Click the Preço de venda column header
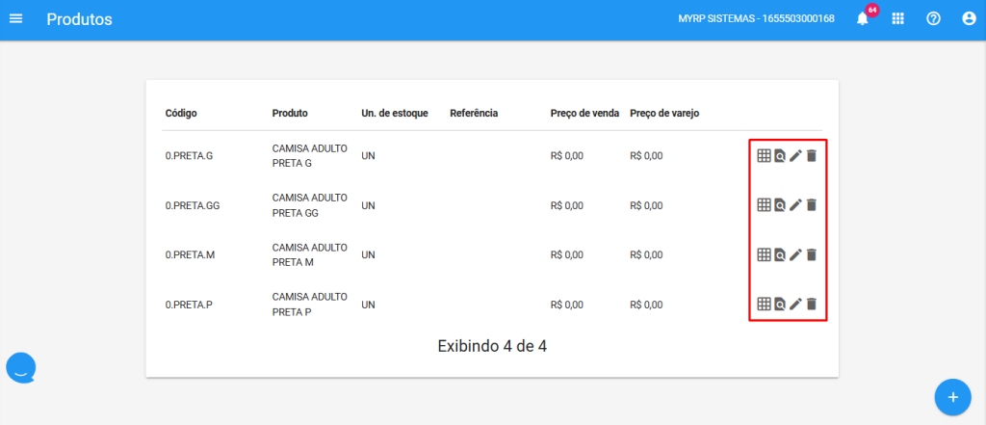 584,114
